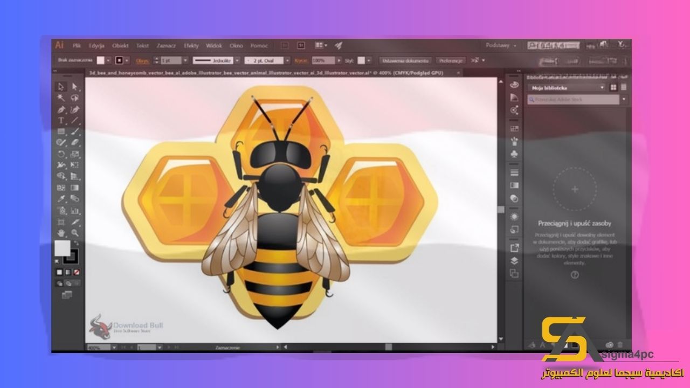This screenshot has width=690, height=388.
Task: Switch library to list view
Action: (623, 87)
